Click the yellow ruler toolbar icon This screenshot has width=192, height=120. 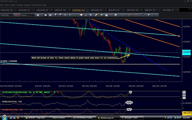coord(96,15)
